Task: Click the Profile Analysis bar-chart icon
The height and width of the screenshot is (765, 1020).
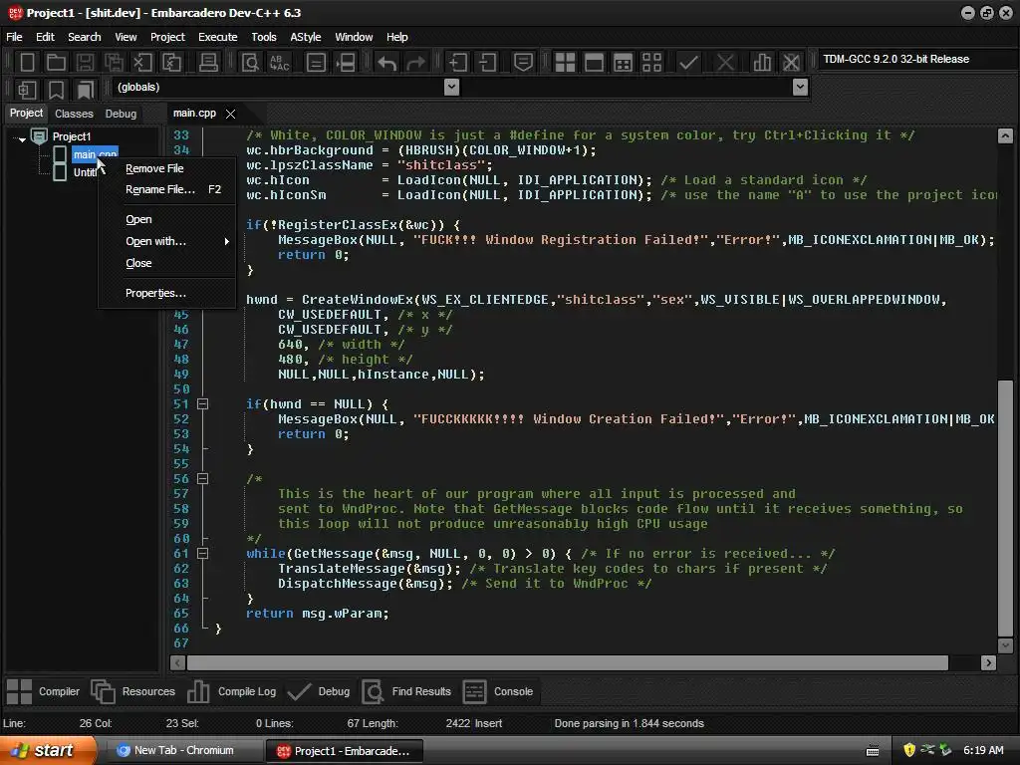Action: (x=762, y=63)
